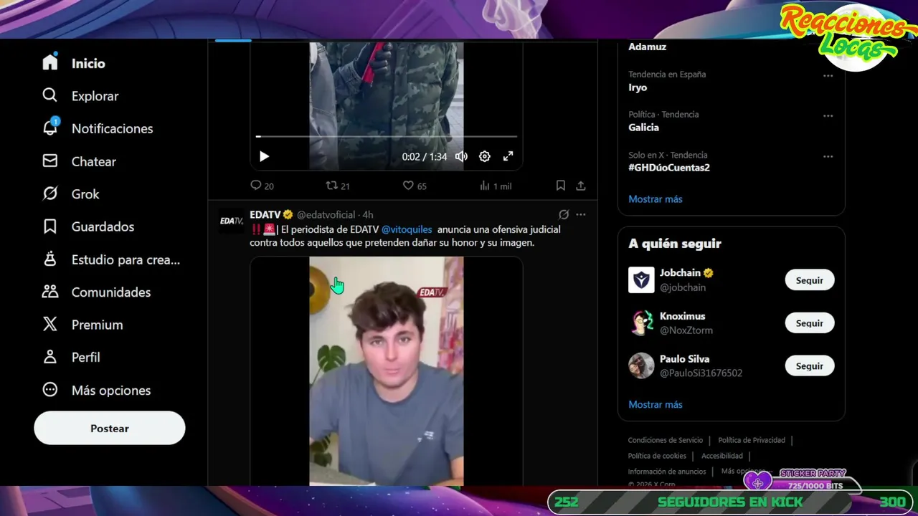Bookmark the post under the video
Screen dimensions: 918x516
(x=561, y=186)
